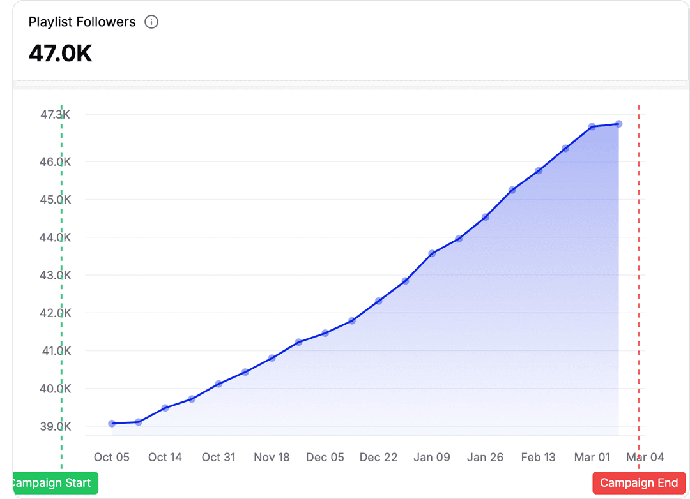Select the Jan 26 axis label
This screenshot has width=690, height=499.
click(x=486, y=457)
